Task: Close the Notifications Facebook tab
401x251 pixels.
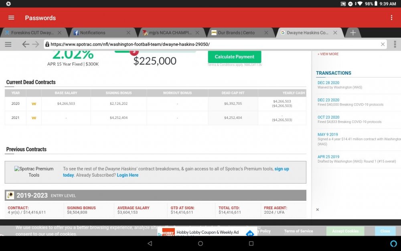Action: coord(128,33)
